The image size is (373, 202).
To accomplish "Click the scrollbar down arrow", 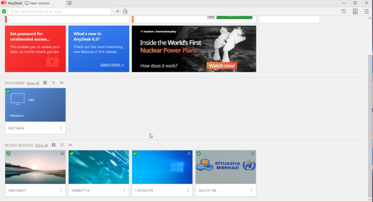I will click(370, 200).
